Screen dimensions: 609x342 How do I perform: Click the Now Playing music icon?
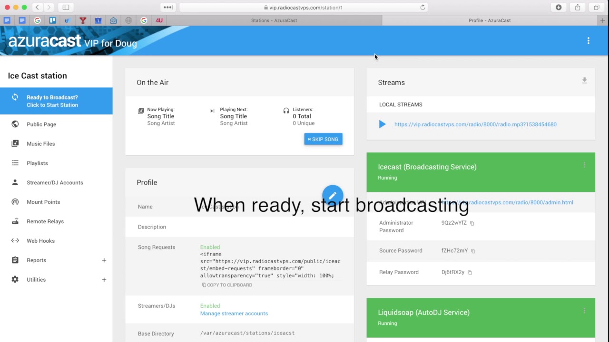pyautogui.click(x=141, y=111)
